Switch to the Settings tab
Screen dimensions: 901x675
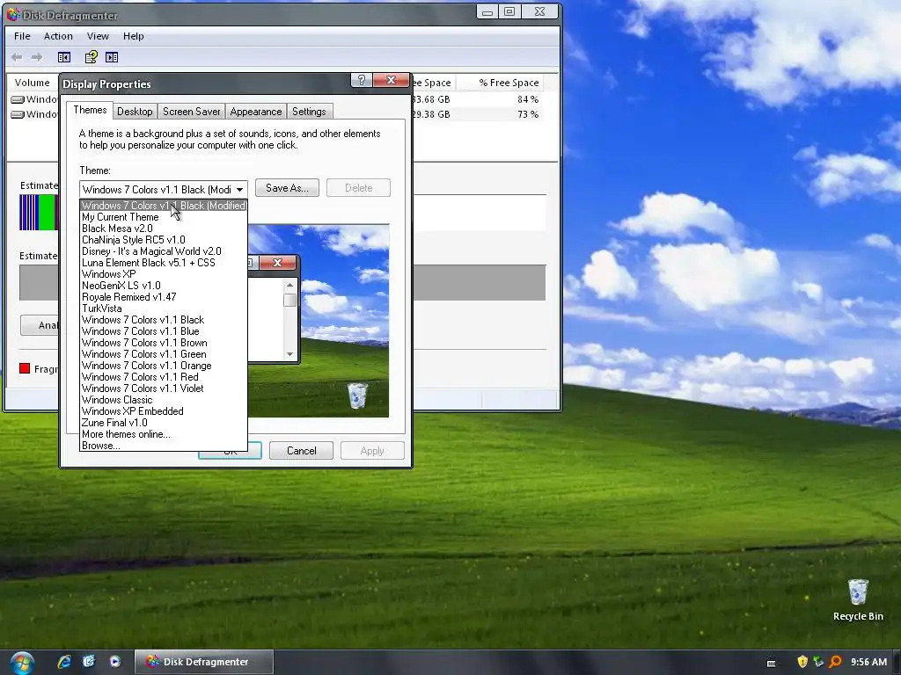coord(309,112)
